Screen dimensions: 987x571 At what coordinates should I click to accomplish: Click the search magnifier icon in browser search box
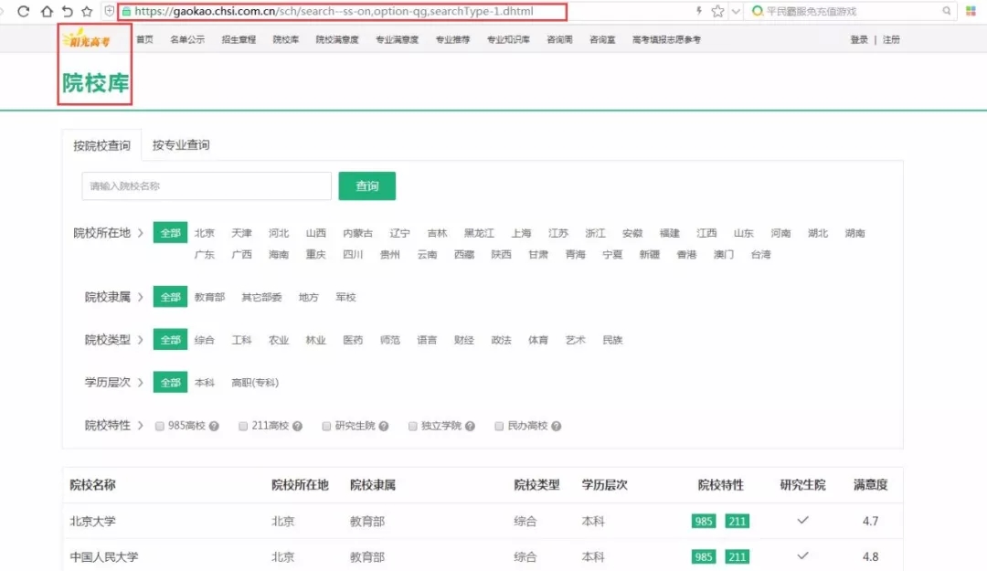click(947, 12)
